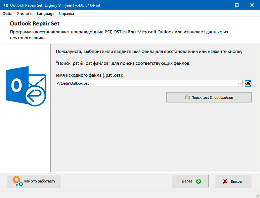Click the folder icon on Поиск button
The height and width of the screenshot is (198, 260).
188,97
